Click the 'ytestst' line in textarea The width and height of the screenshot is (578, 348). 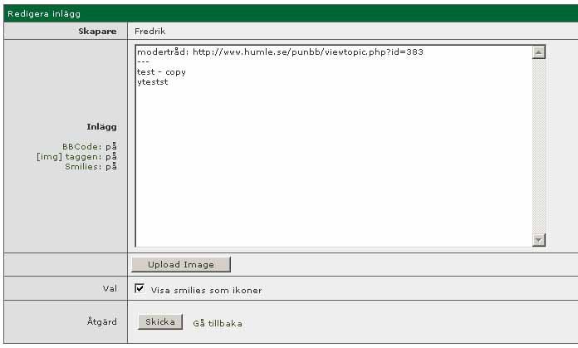tap(152, 82)
